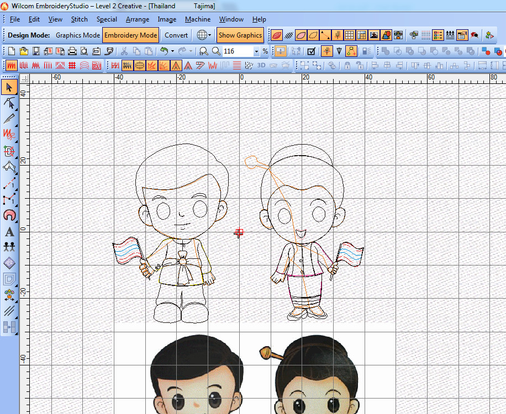Expand the redo history arrow
Screen dimensions: 506x414
point(191,51)
